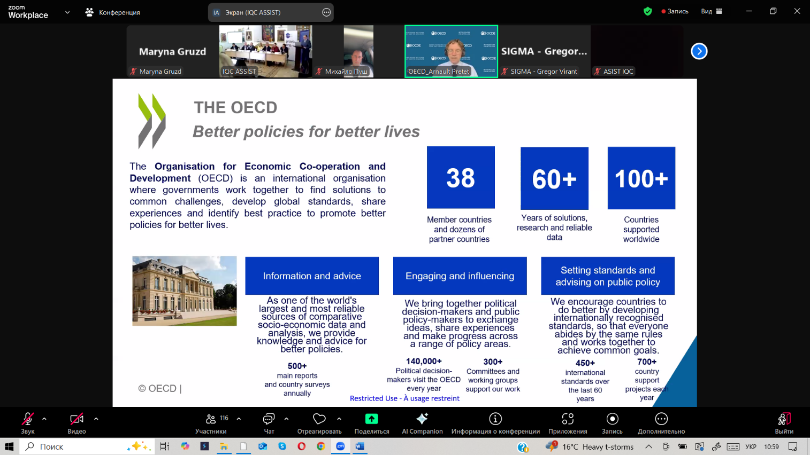This screenshot has height=455, width=810.
Task: Open Copilot icon in the taskbar
Action: (185, 446)
